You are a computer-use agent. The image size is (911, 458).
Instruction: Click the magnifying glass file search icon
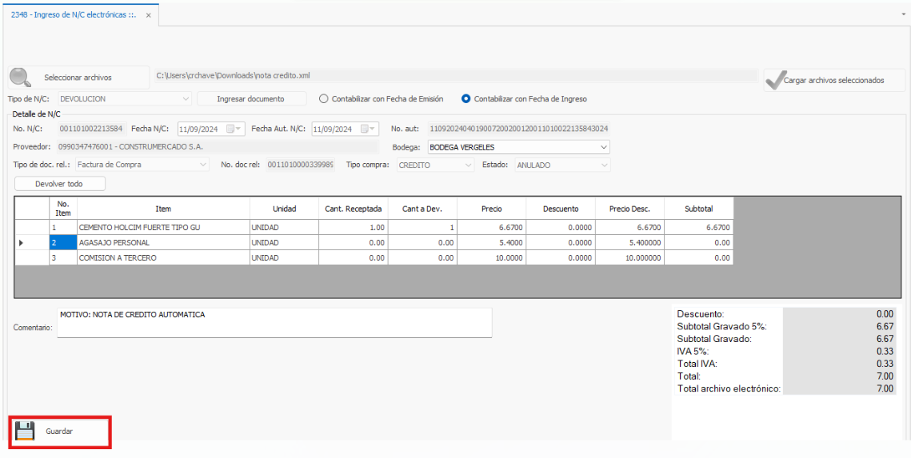[20, 78]
